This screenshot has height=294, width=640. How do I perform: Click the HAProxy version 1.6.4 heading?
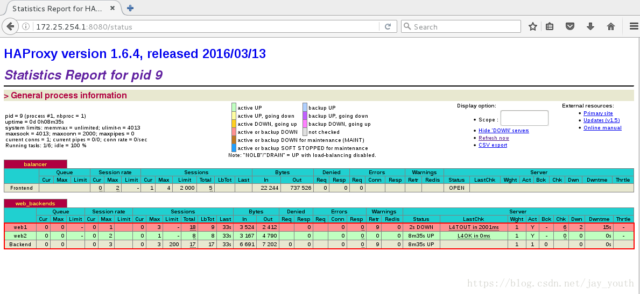tap(135, 53)
